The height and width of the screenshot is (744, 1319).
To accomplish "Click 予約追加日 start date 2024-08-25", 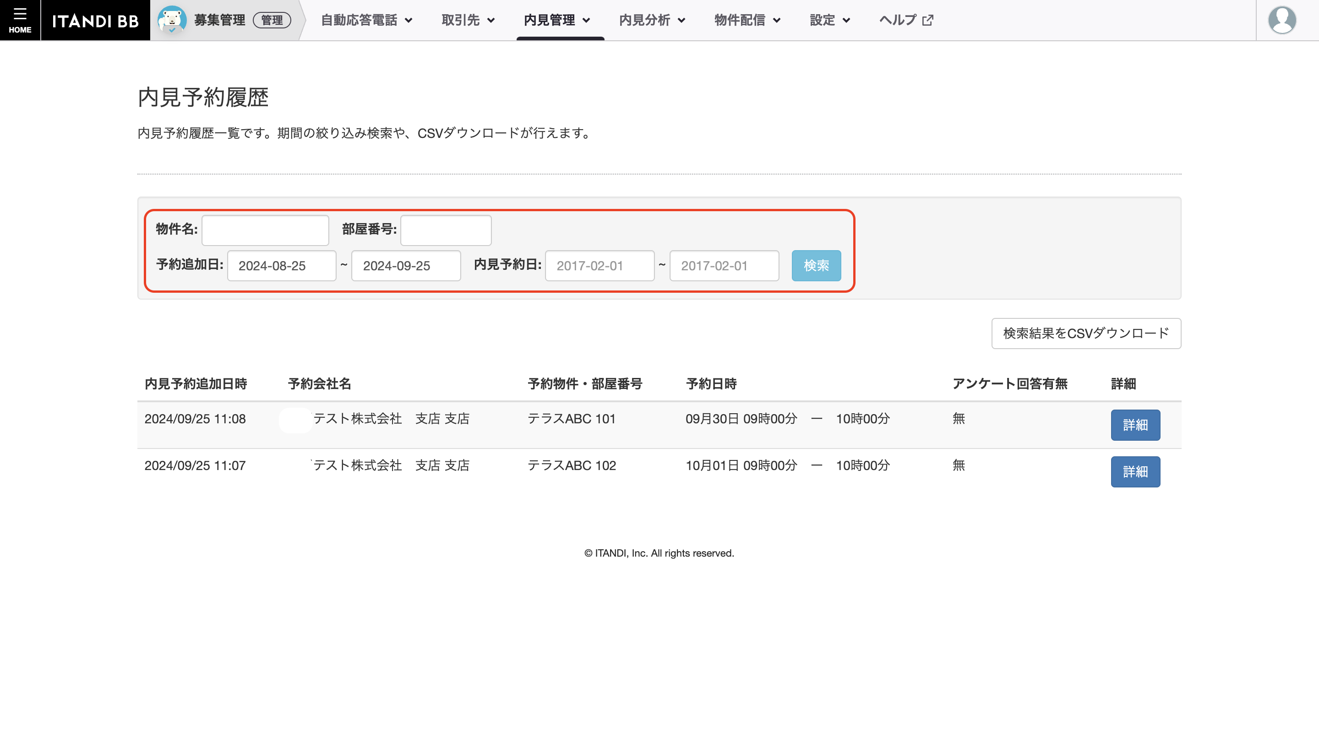I will click(282, 265).
